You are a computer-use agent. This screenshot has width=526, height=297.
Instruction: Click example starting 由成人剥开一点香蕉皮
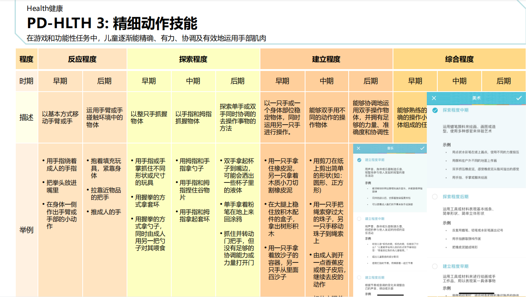(x=328, y=270)
